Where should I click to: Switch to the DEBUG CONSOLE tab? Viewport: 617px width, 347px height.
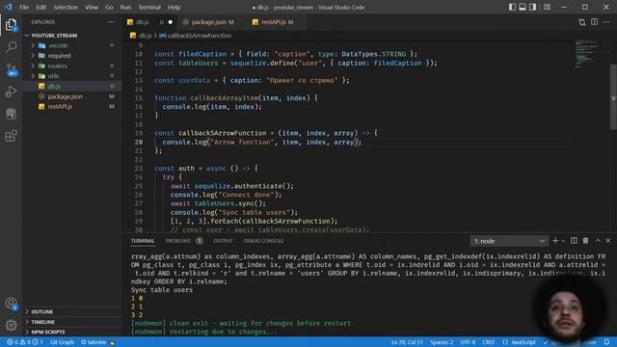[x=263, y=241]
